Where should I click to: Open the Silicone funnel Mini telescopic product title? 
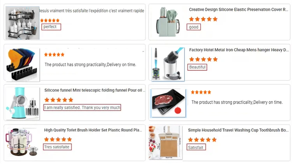click(x=94, y=90)
